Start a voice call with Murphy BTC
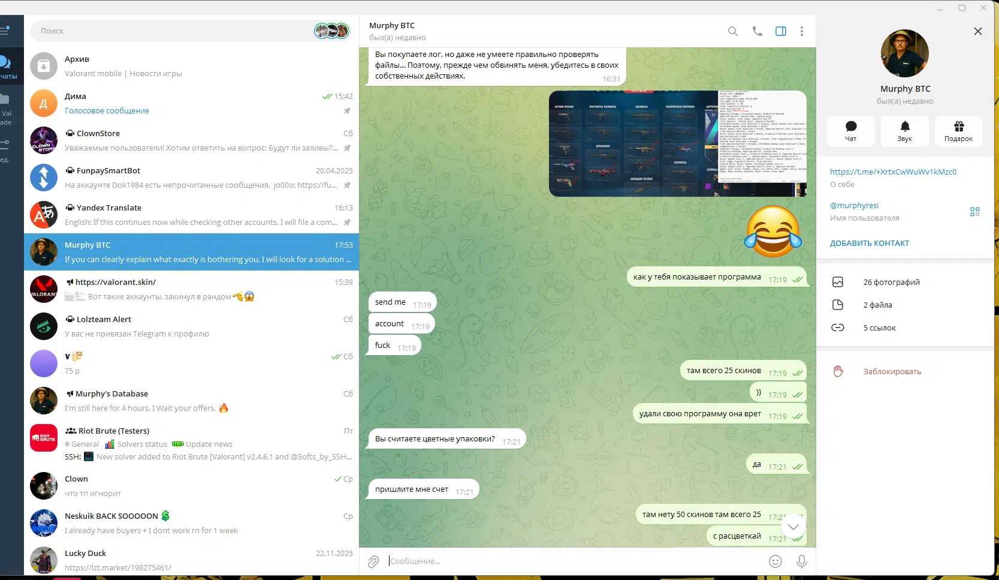Image resolution: width=999 pixels, height=580 pixels. coord(757,31)
